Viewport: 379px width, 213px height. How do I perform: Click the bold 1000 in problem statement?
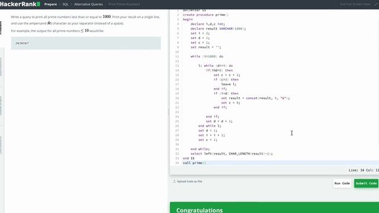pos(107,17)
